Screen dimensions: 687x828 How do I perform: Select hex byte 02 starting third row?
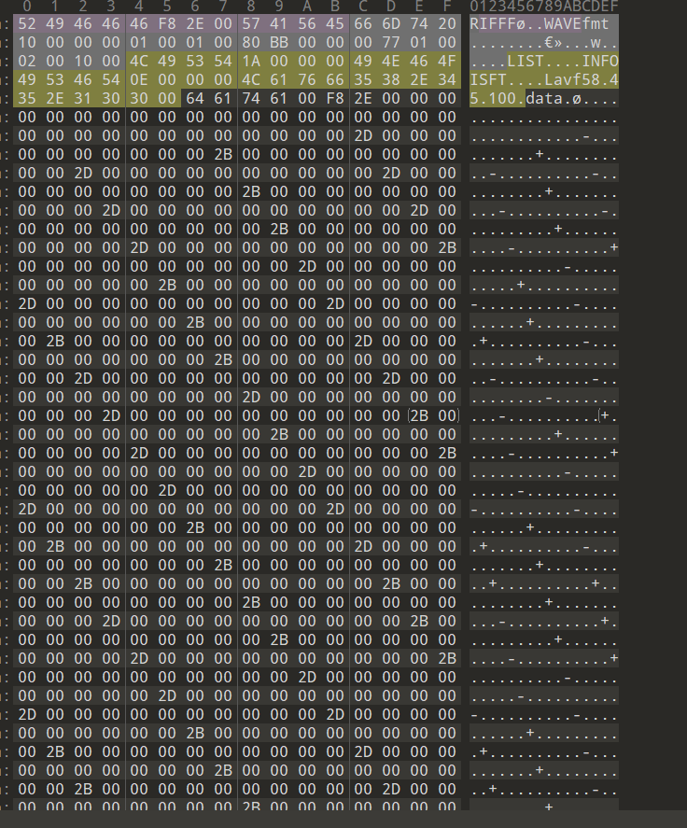click(x=26, y=62)
